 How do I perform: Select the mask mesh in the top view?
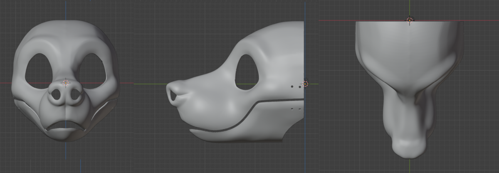click(410, 89)
